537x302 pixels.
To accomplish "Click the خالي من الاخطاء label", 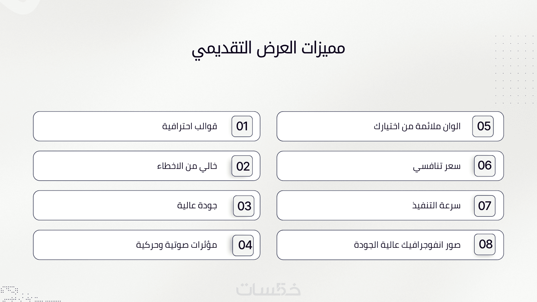I will point(187,166).
